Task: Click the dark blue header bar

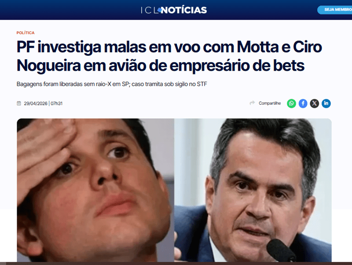Action: pyautogui.click(x=176, y=10)
